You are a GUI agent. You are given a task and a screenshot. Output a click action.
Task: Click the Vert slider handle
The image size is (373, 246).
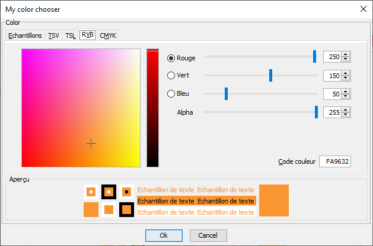270,75
